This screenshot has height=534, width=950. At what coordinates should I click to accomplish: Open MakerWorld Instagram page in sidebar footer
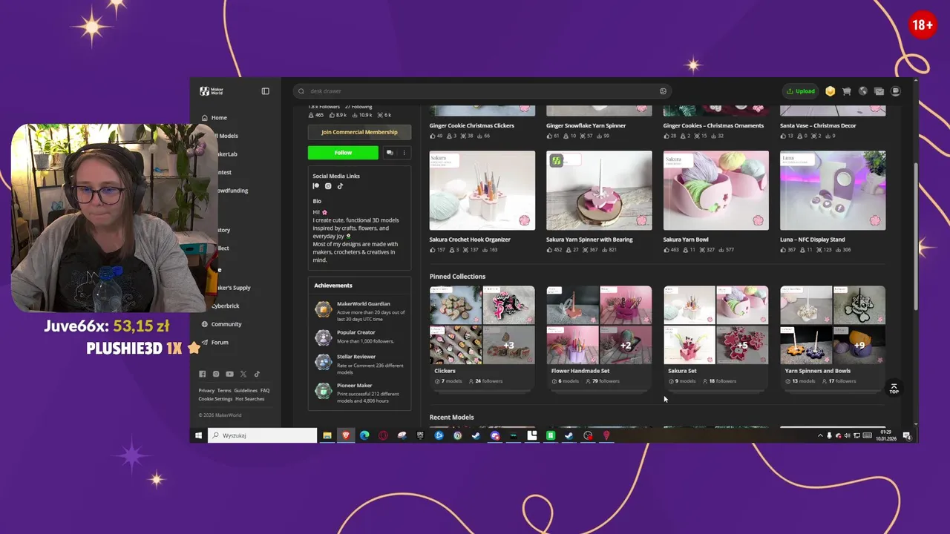(216, 374)
